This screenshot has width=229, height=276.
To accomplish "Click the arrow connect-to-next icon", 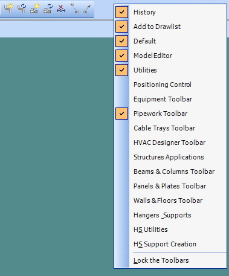I will pyautogui.click(x=87, y=8).
